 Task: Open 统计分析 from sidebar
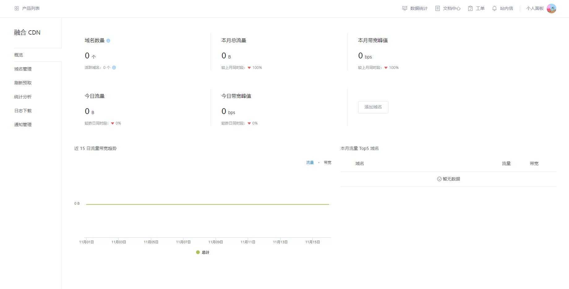click(23, 97)
